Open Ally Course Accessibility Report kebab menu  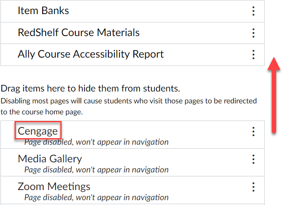click(x=253, y=55)
